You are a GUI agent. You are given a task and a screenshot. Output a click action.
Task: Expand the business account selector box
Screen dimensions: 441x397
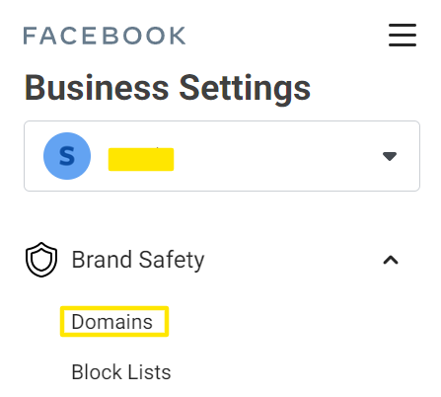222,156
